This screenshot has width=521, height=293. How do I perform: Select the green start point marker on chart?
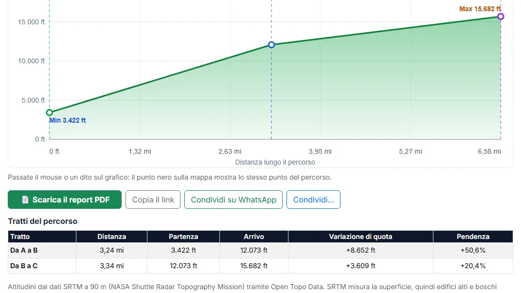point(50,112)
